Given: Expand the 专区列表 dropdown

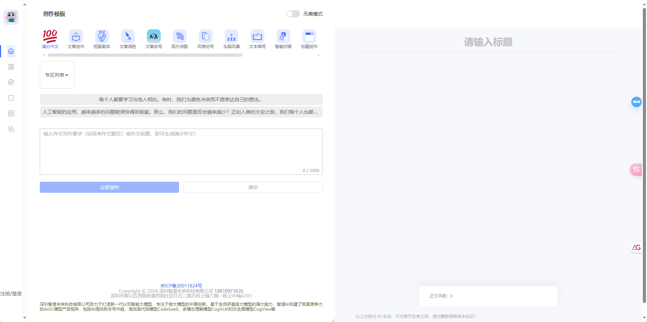Looking at the screenshot, I should point(57,75).
